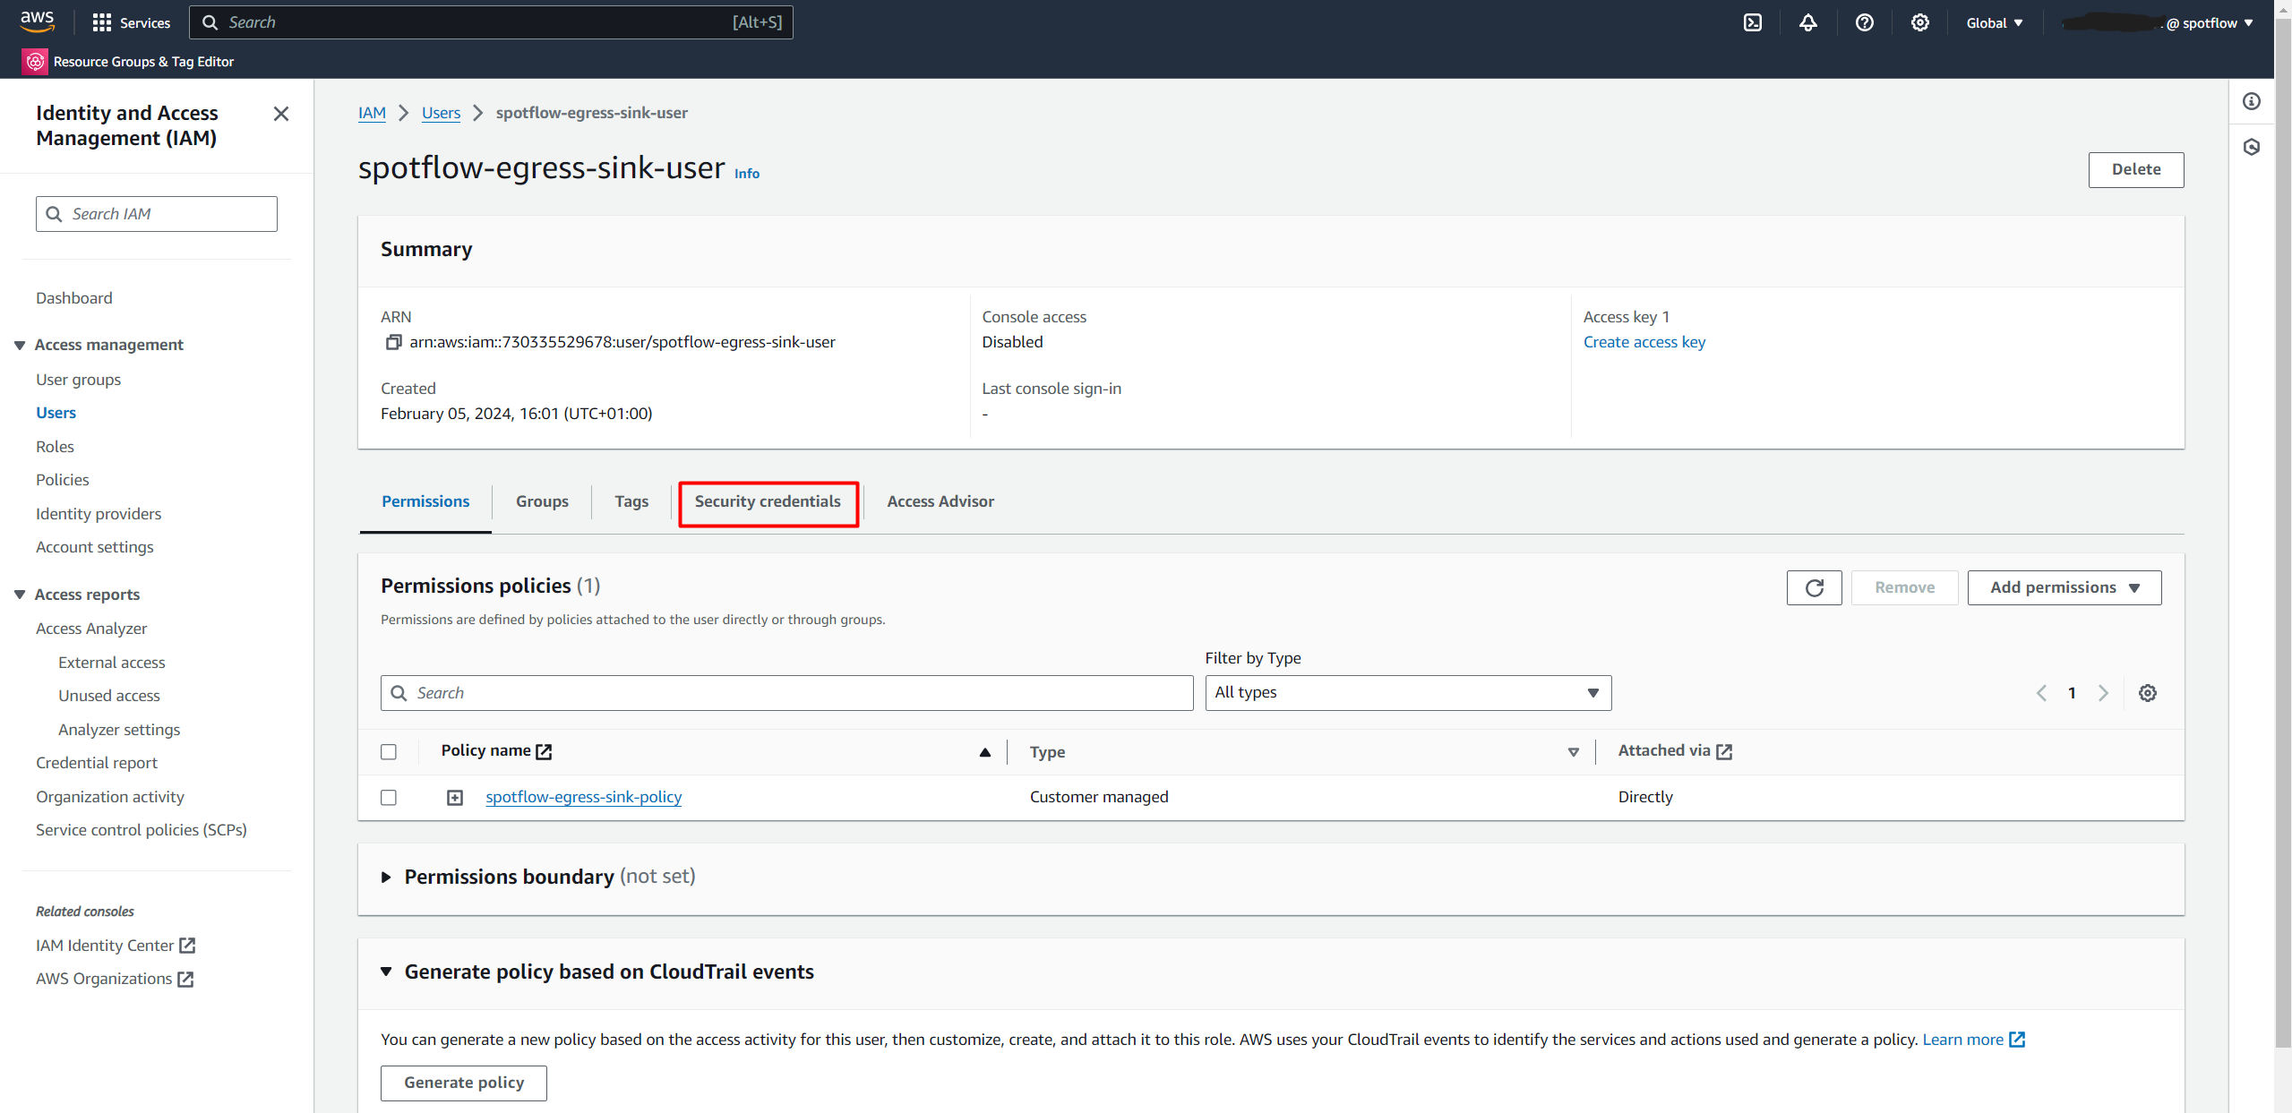The image size is (2292, 1113).
Task: Click the Create access key link
Action: (x=1644, y=342)
